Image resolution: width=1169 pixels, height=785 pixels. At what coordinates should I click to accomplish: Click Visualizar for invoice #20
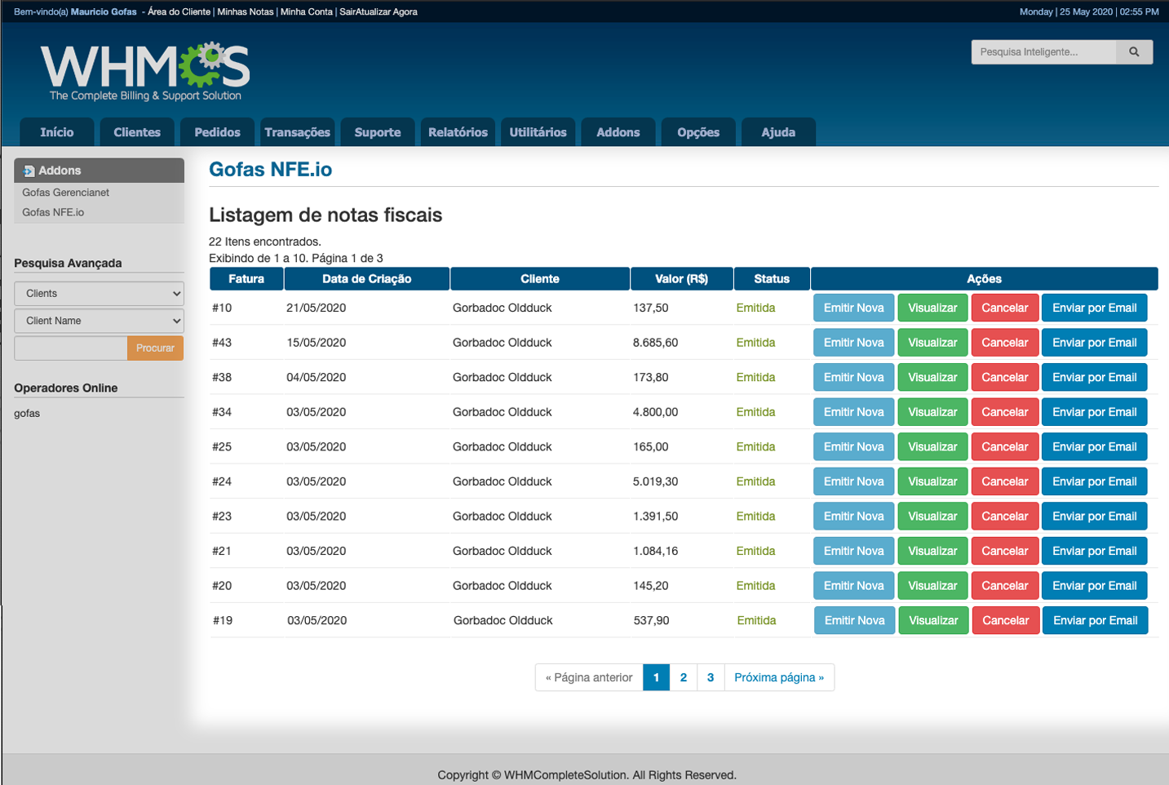point(932,586)
